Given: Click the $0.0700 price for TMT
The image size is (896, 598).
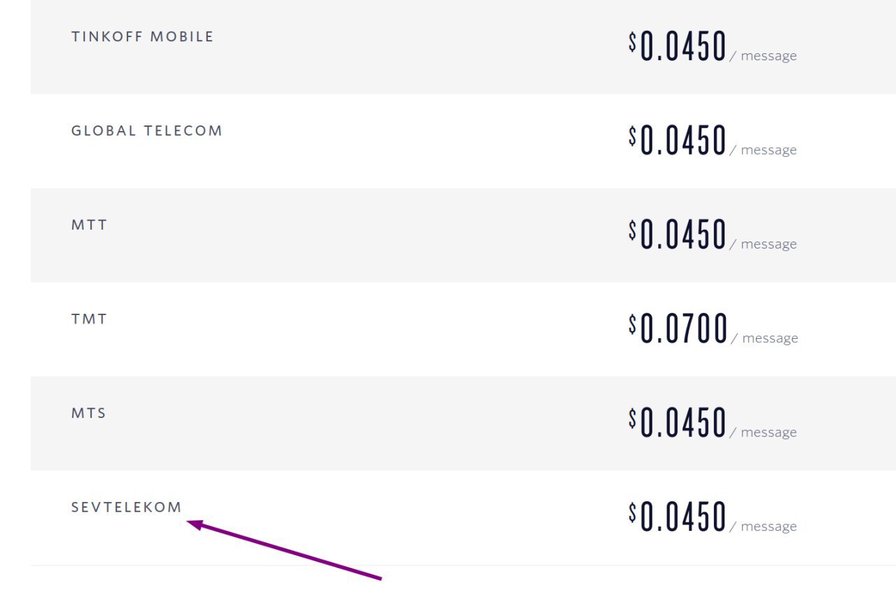Looking at the screenshot, I should point(678,328).
